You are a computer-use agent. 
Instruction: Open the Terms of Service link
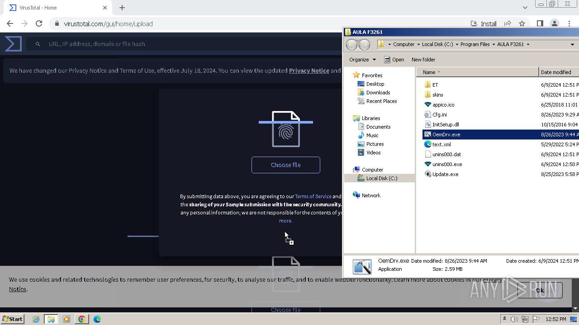[x=313, y=196]
